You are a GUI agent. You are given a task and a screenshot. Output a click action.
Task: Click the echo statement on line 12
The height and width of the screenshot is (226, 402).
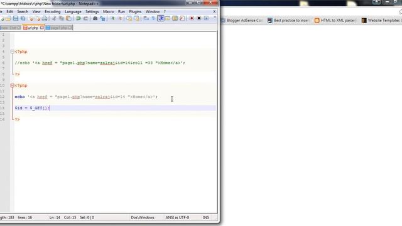tap(86, 97)
